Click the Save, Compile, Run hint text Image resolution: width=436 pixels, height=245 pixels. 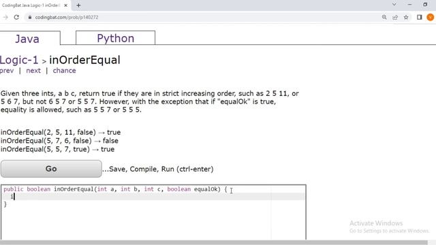[x=158, y=169]
